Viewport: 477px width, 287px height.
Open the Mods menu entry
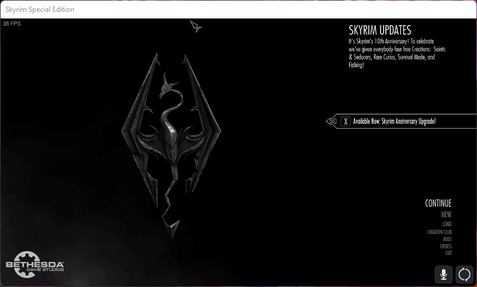(x=447, y=239)
